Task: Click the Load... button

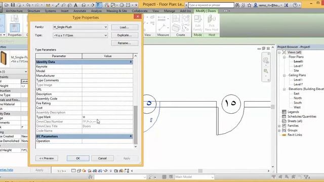Action: (x=125, y=27)
